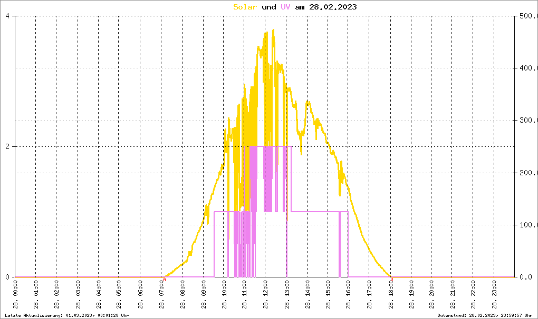The image size is (538, 319).
Task: Click the pink UV legend word in title
Action: point(285,7)
